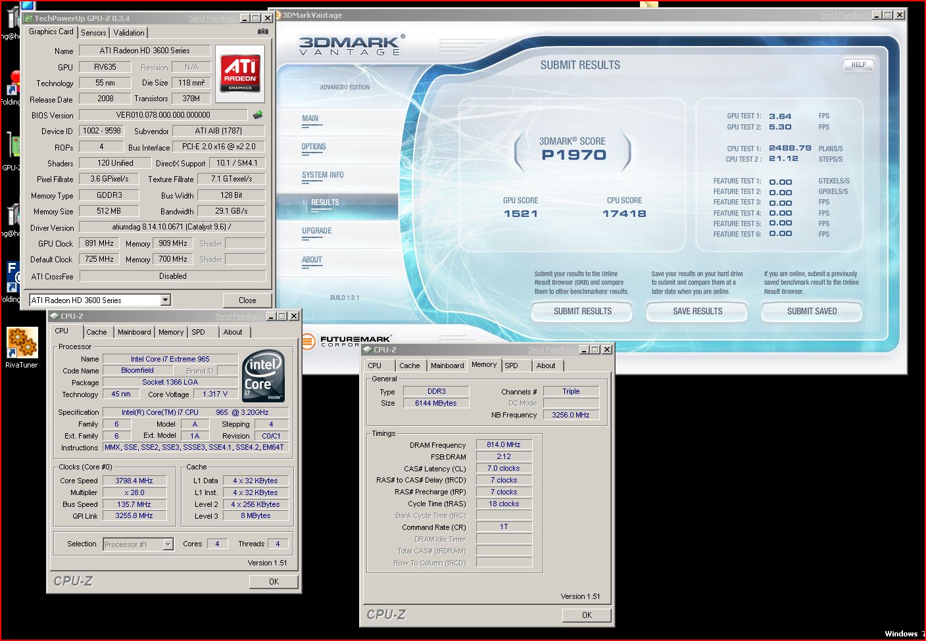Screen dimensions: 926x641
Task: Click the NB Frequency 3256.0 MHz value
Action: (x=571, y=415)
